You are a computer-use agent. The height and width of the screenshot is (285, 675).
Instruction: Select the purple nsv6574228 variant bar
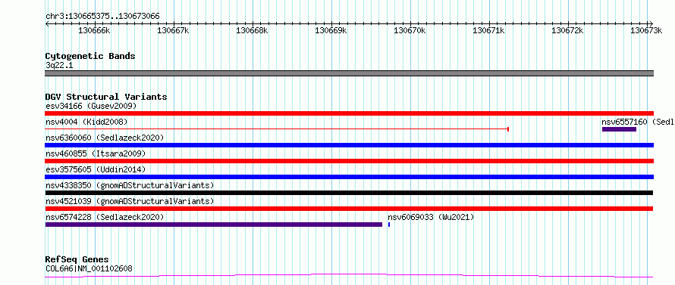click(x=214, y=225)
